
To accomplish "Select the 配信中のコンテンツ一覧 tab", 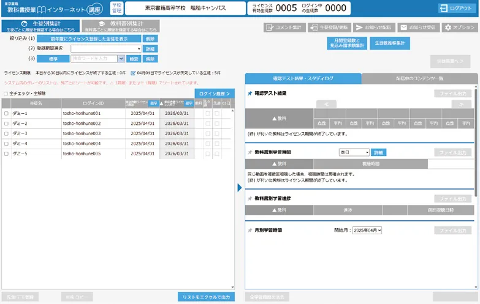I will tap(420, 78).
